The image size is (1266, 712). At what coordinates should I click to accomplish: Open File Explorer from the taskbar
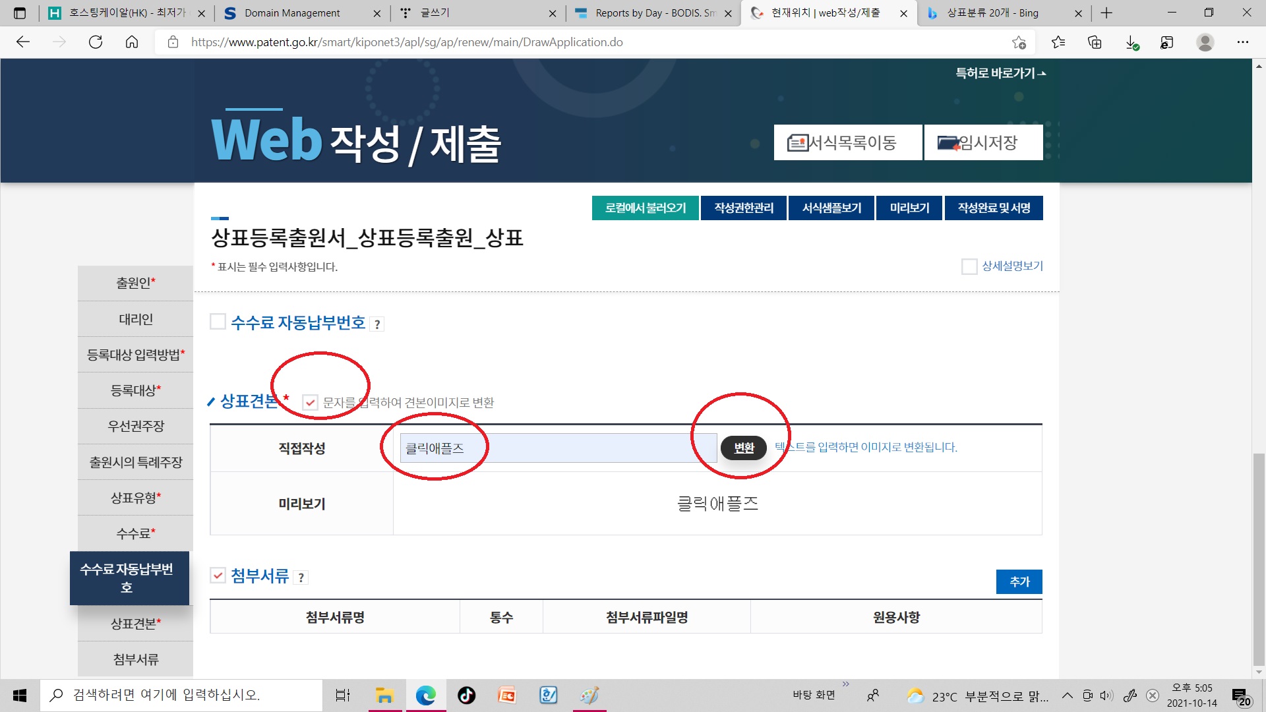(x=384, y=696)
